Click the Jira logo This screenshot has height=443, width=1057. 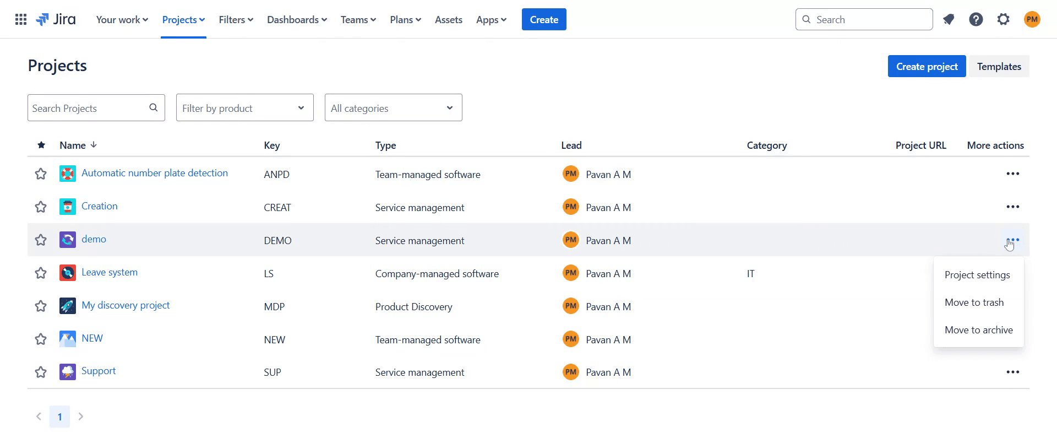[56, 20]
